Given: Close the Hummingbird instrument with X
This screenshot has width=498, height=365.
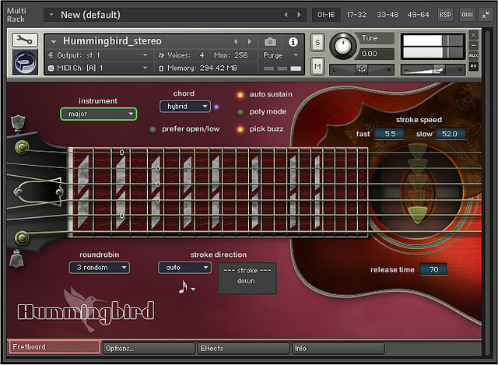Looking at the screenshot, I should (x=473, y=34).
